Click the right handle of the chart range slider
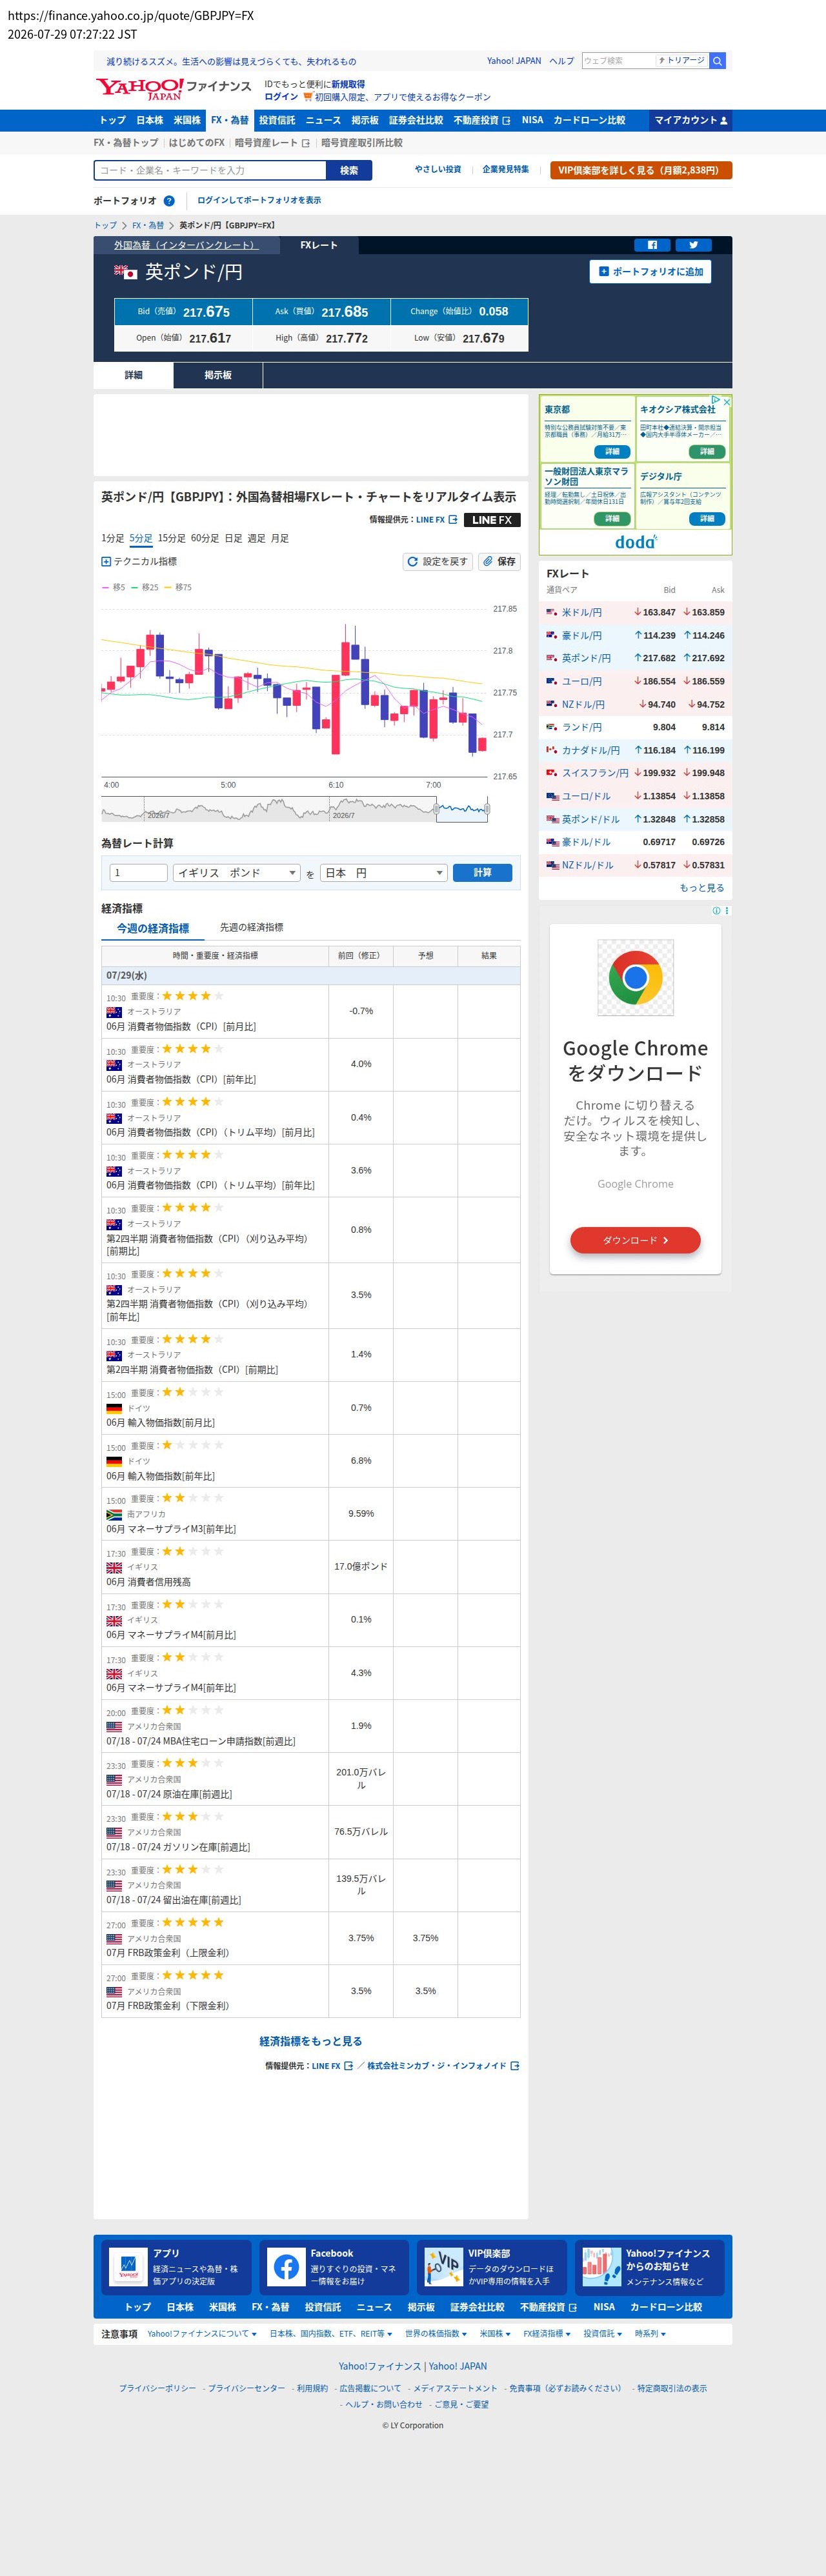Viewport: 826px width, 2576px height. point(488,809)
